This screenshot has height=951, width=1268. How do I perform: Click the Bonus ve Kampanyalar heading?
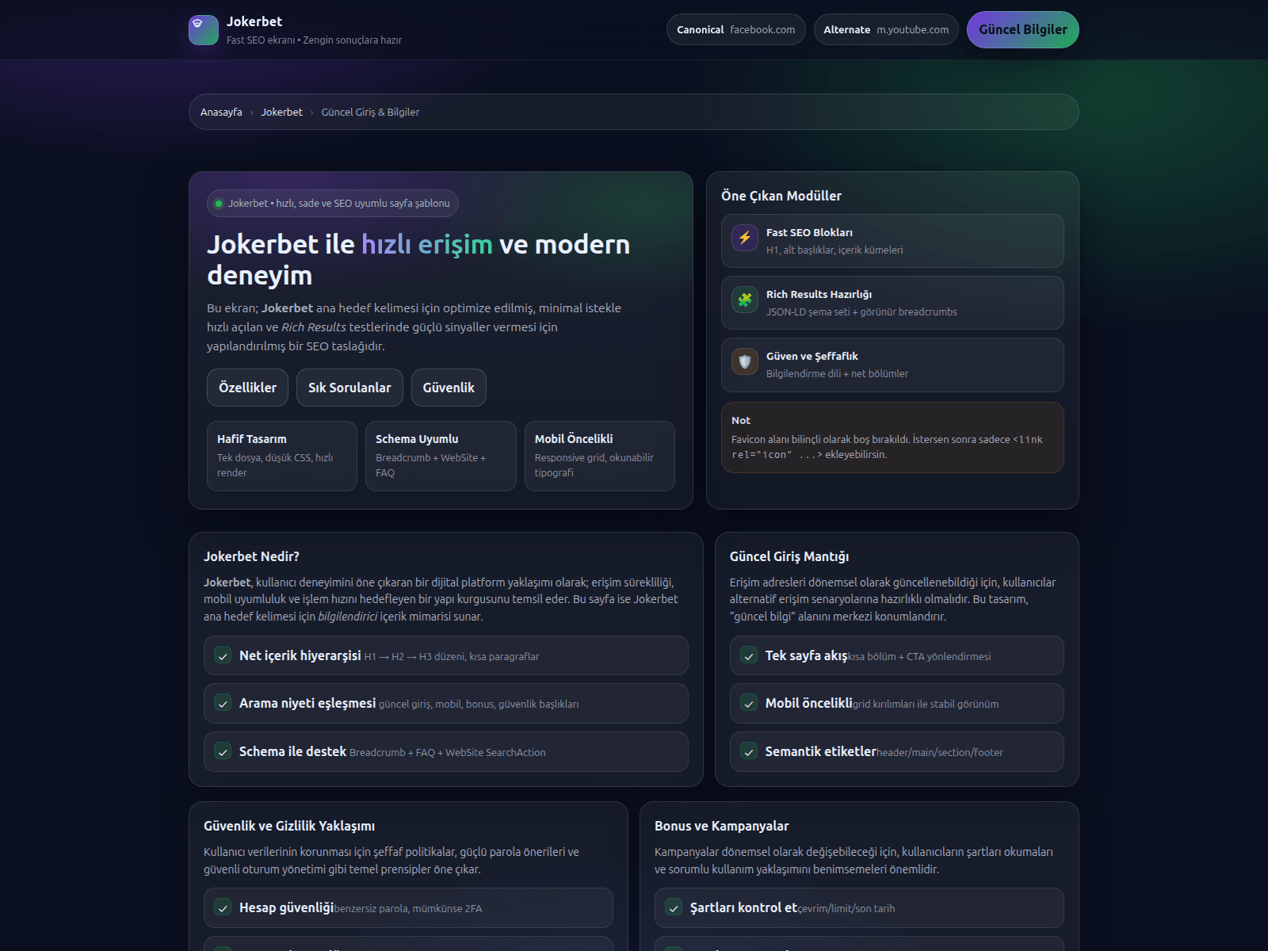click(x=722, y=826)
